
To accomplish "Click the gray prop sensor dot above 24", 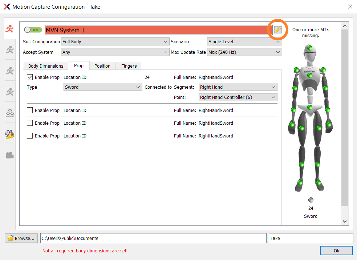I will [311, 200].
